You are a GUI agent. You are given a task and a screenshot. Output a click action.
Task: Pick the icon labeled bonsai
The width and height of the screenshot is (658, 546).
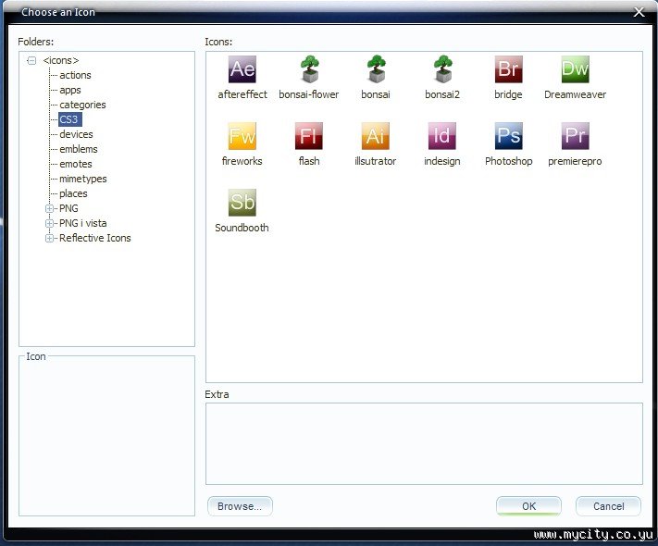pyautogui.click(x=376, y=68)
